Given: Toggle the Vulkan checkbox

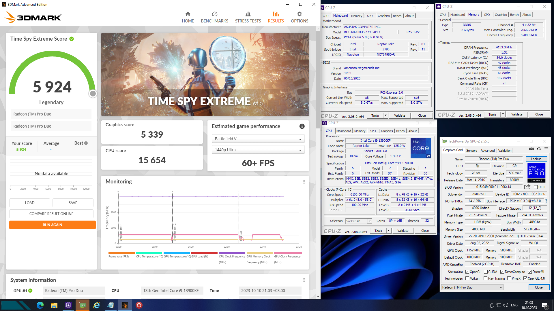Looking at the screenshot, I should pyautogui.click(x=467, y=278).
